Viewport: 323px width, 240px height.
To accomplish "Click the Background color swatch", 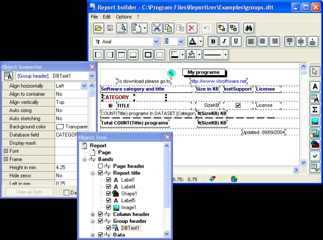I will tap(59, 127).
